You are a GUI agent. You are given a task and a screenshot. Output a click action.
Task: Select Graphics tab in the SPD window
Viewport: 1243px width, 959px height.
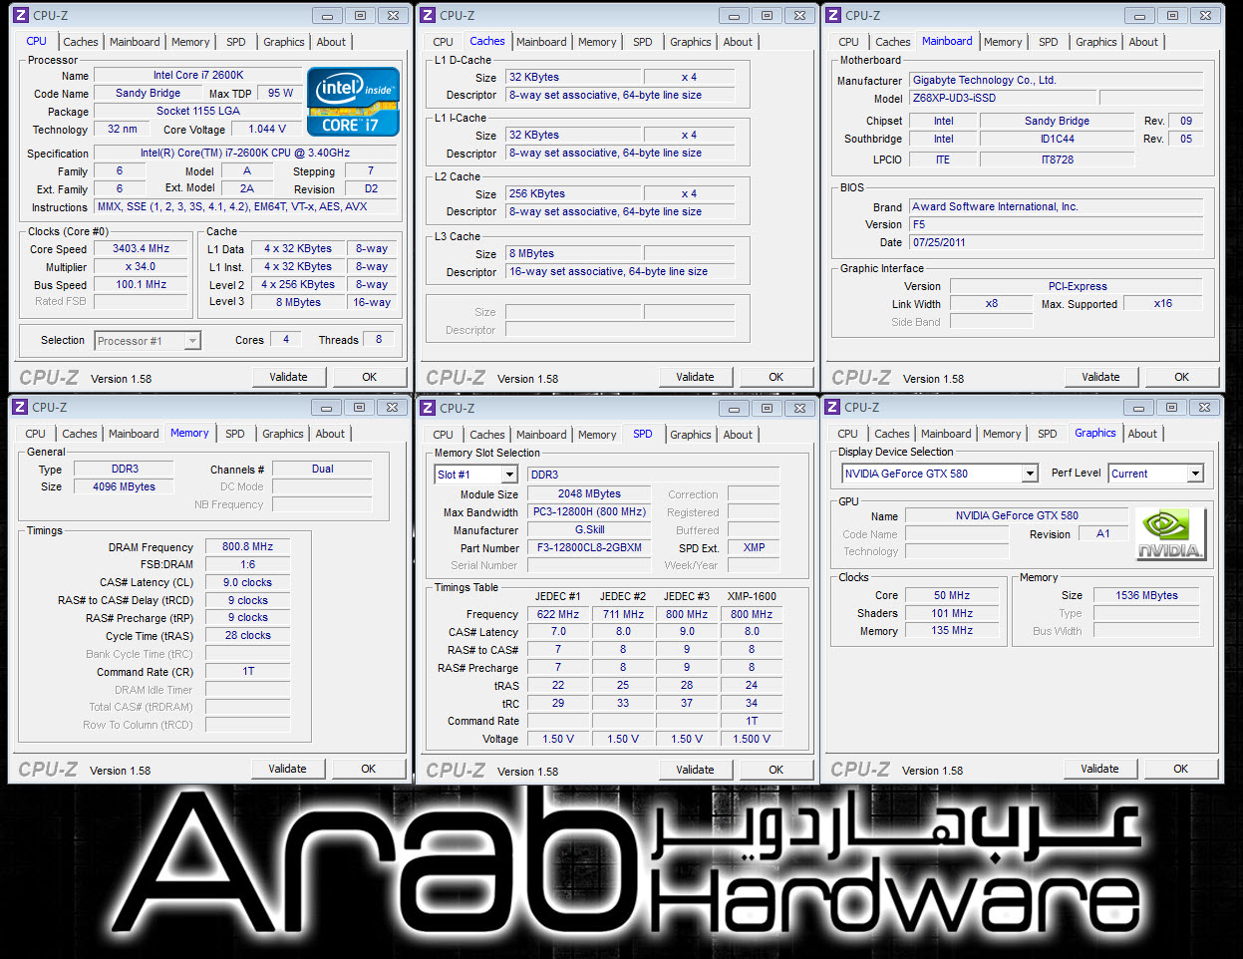[691, 435]
